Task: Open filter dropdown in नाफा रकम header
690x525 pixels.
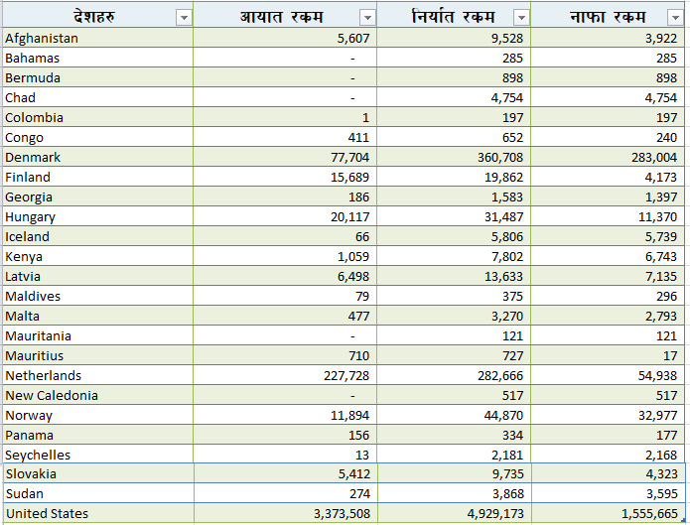Action: click(x=675, y=18)
